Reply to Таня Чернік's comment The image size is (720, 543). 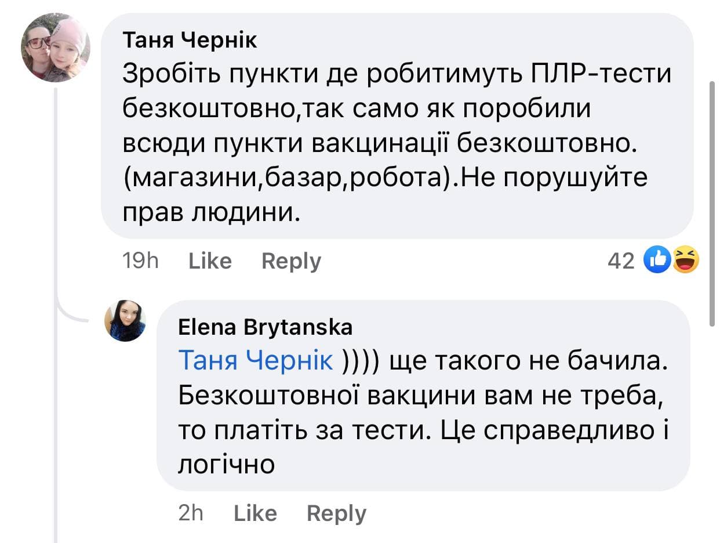pyautogui.click(x=291, y=261)
